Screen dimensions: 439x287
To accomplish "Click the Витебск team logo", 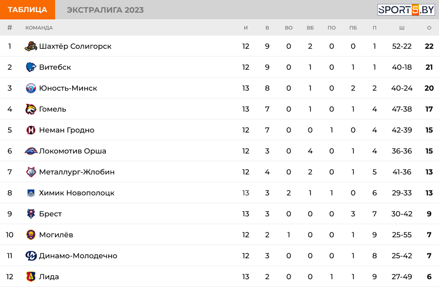I will point(31,67).
